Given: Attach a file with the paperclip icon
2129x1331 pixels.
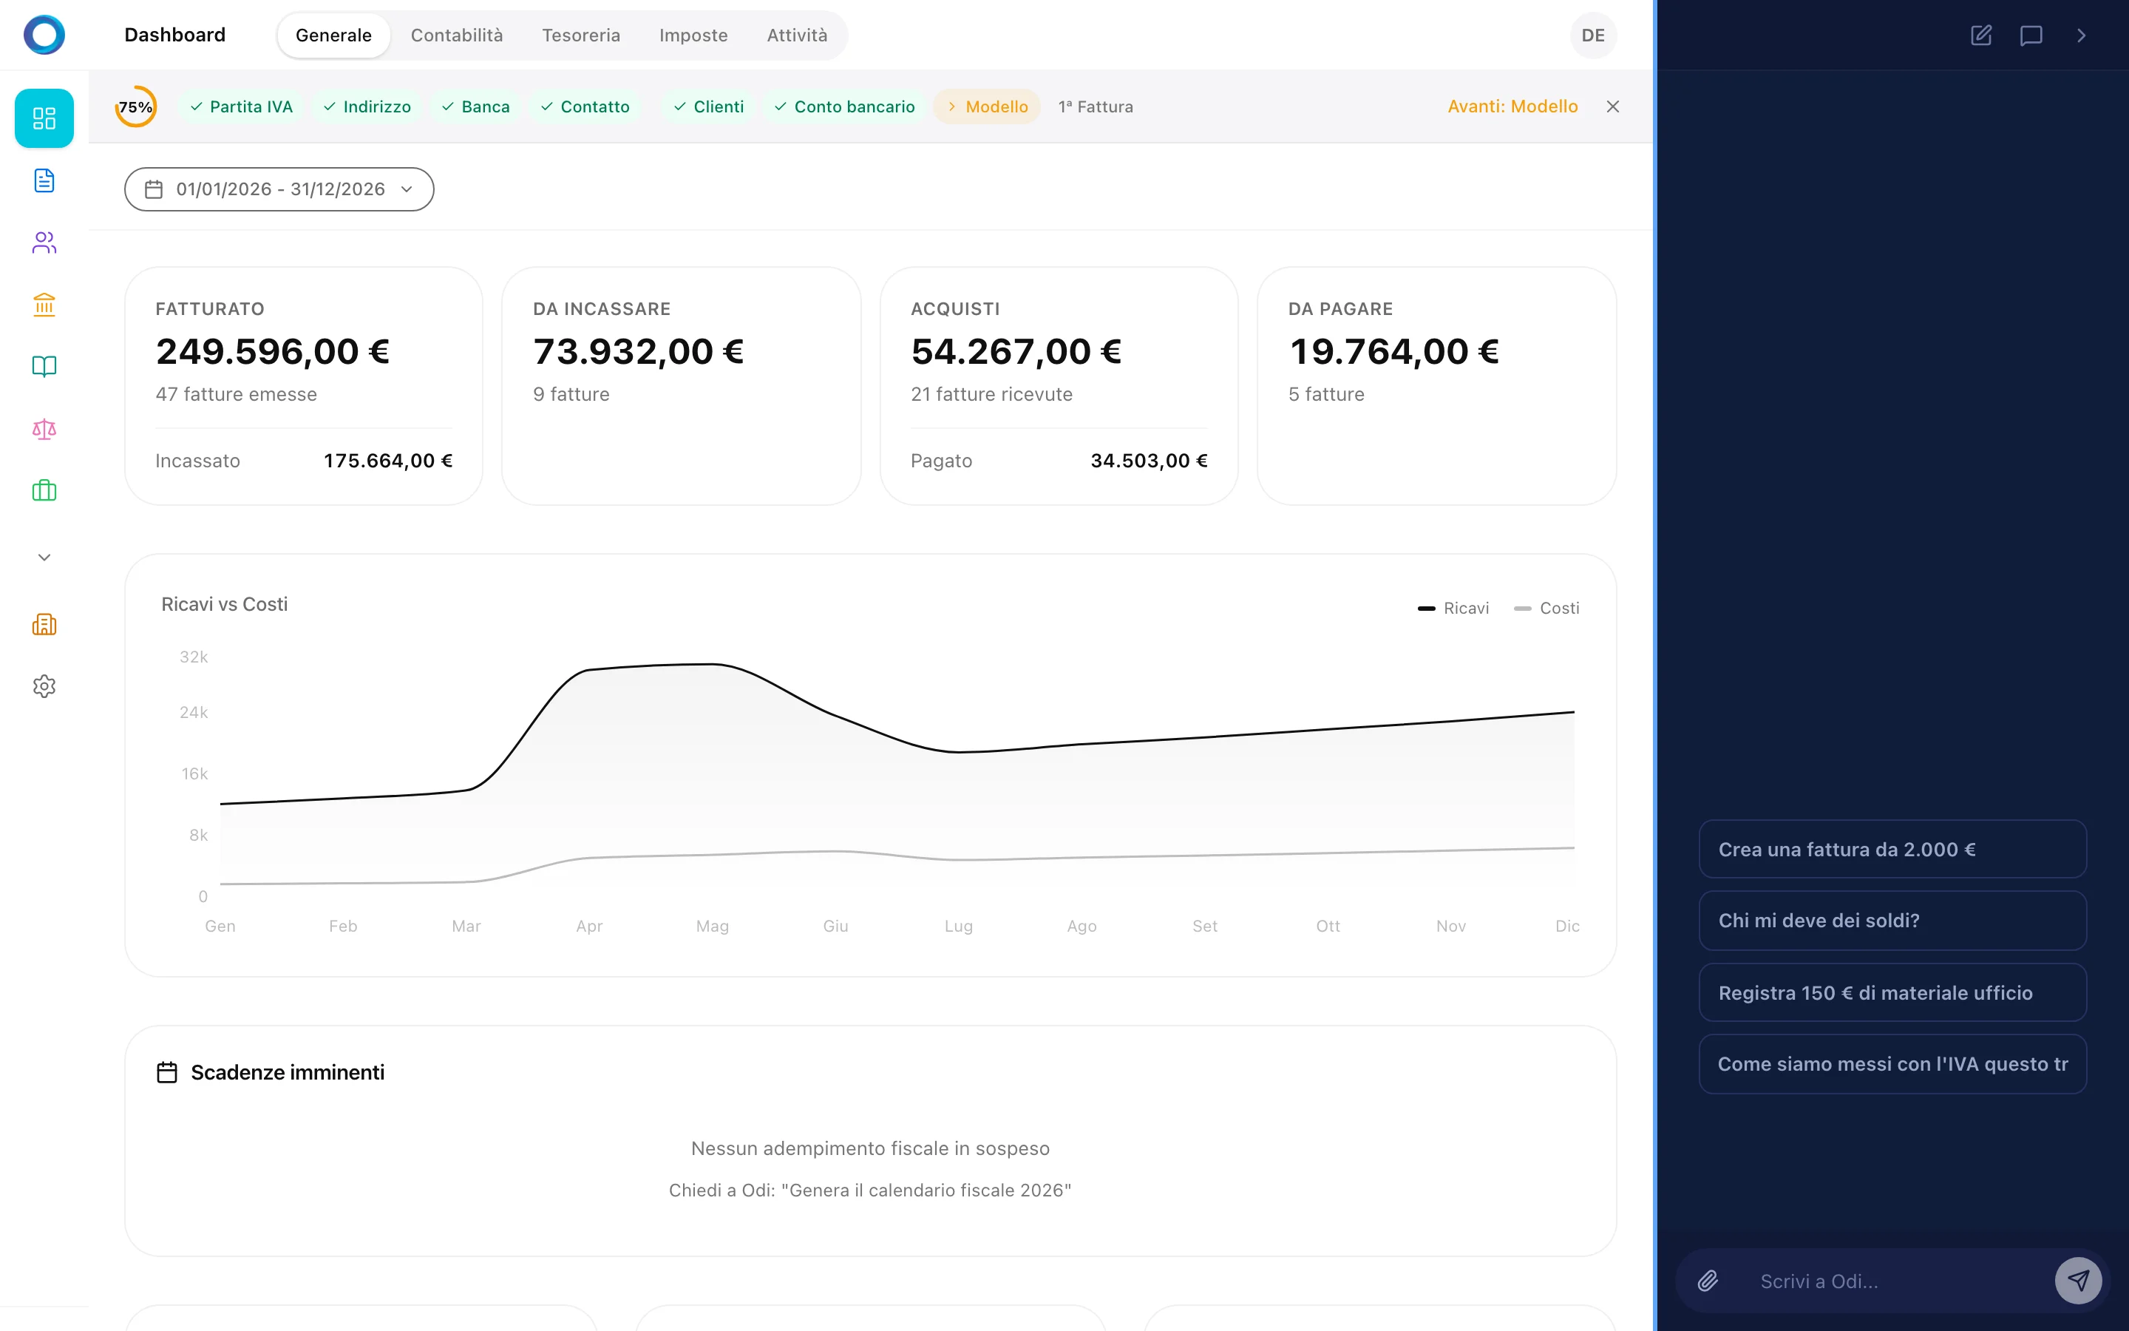Looking at the screenshot, I should (x=1708, y=1280).
